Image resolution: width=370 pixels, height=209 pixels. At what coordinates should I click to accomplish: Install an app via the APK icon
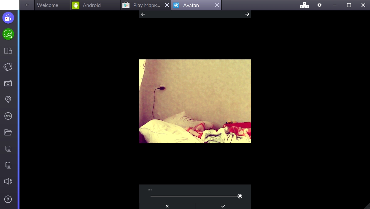pyautogui.click(x=8, y=116)
